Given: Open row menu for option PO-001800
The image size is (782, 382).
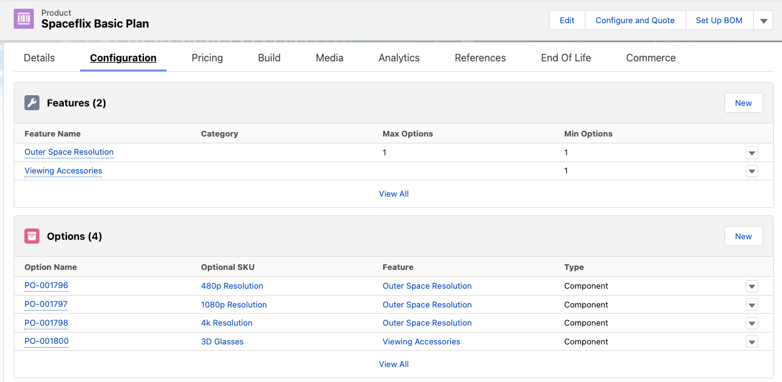Looking at the screenshot, I should (751, 342).
